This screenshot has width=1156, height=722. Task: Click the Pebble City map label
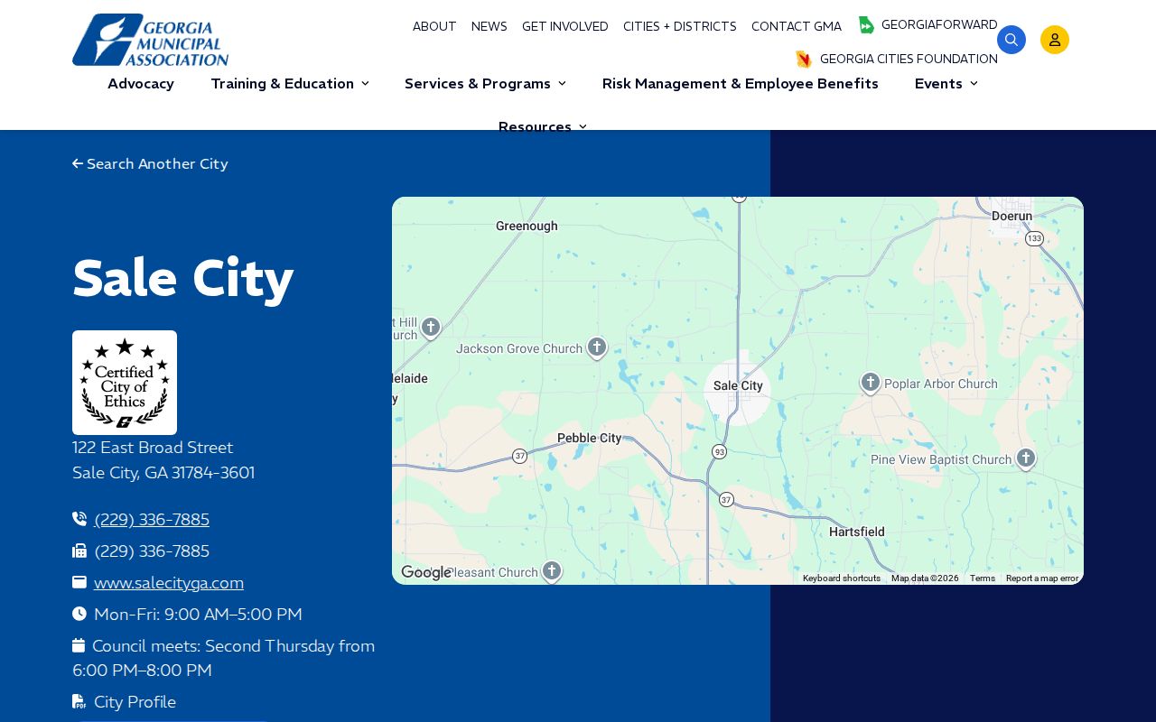click(x=590, y=438)
